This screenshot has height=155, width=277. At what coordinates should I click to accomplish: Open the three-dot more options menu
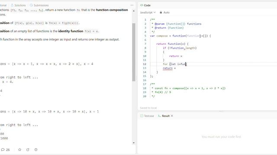click(132, 5)
